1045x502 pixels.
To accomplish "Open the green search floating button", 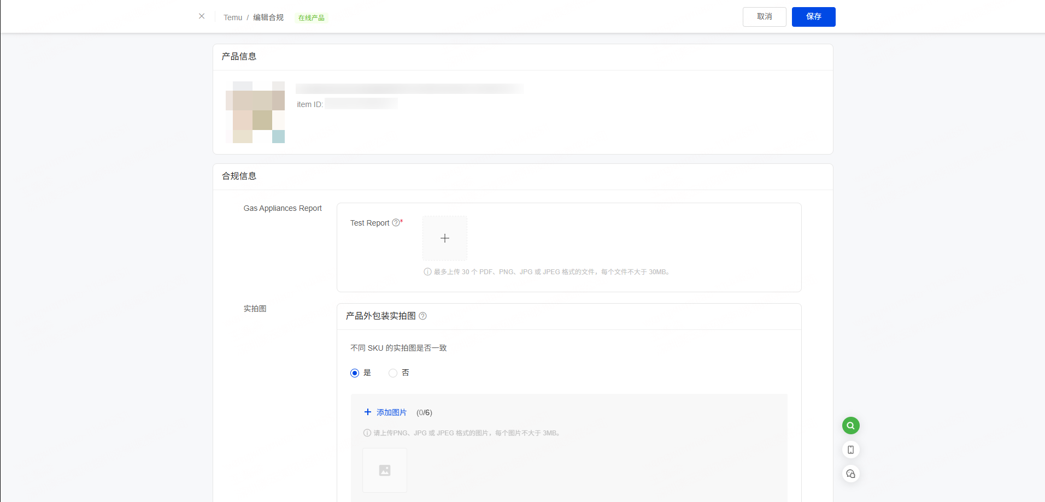I will [x=850, y=426].
